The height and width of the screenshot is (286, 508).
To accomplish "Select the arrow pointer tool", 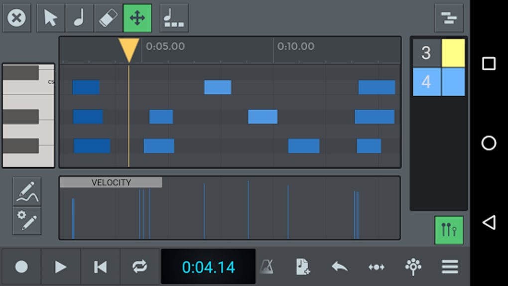I will coord(51,18).
